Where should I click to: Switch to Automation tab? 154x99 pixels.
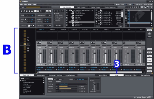tap(41, 75)
